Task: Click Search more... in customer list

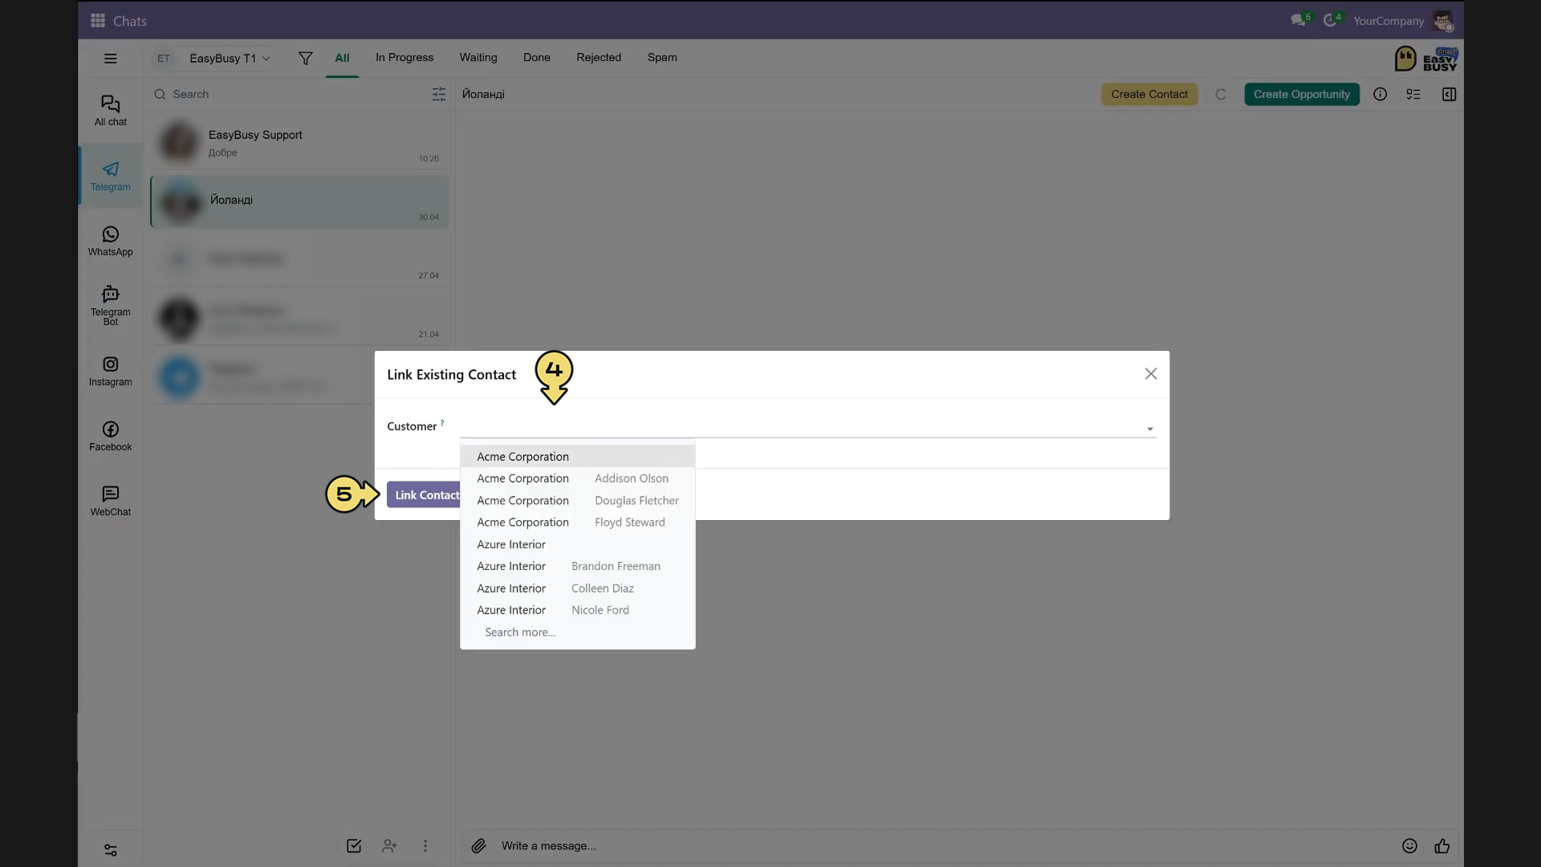Action: click(x=520, y=633)
